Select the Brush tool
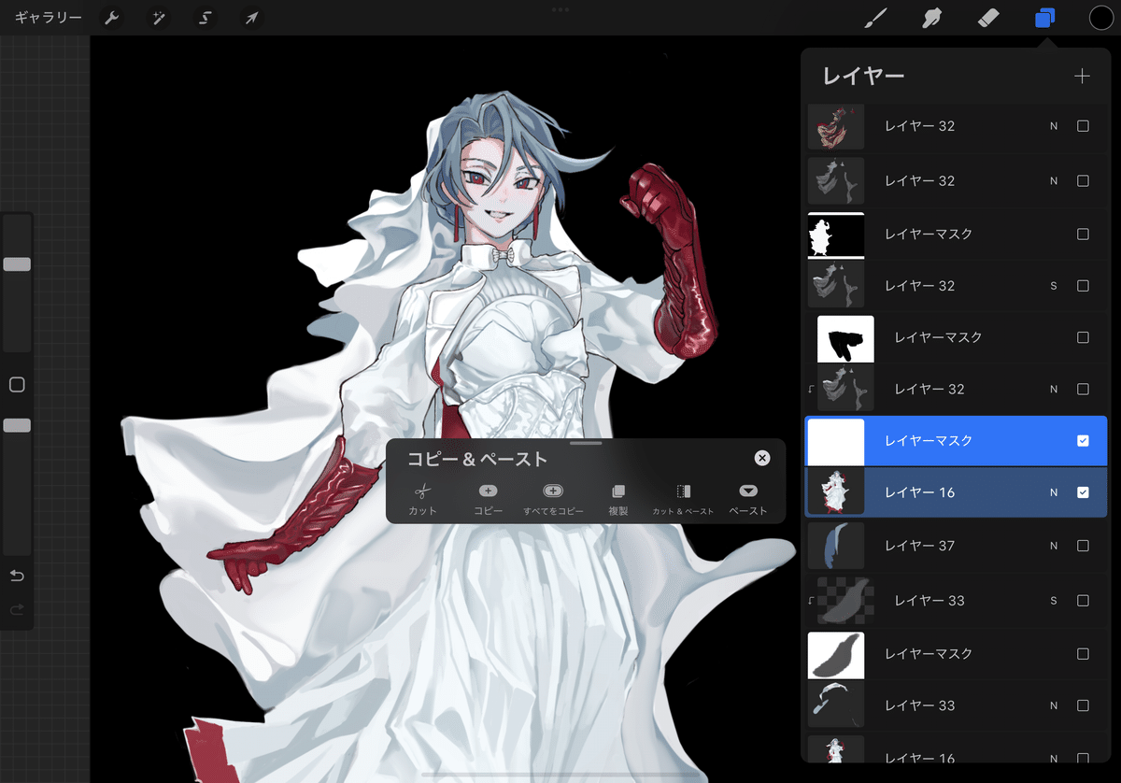 [875, 17]
